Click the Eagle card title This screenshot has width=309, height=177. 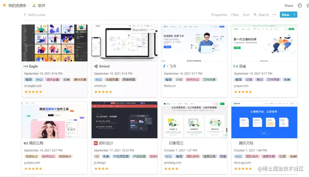tap(33, 66)
